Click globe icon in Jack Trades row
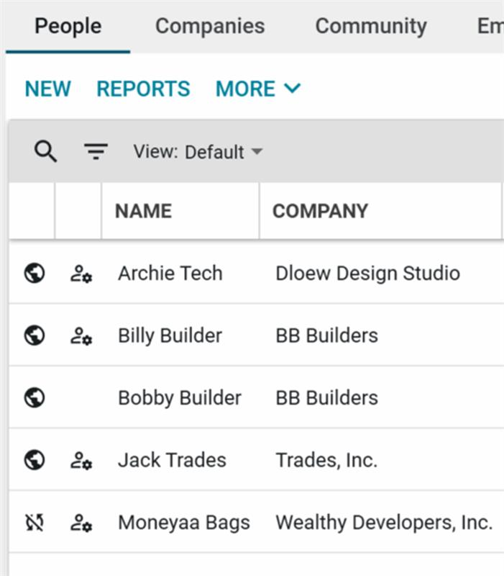This screenshot has height=576, width=504. (x=35, y=460)
